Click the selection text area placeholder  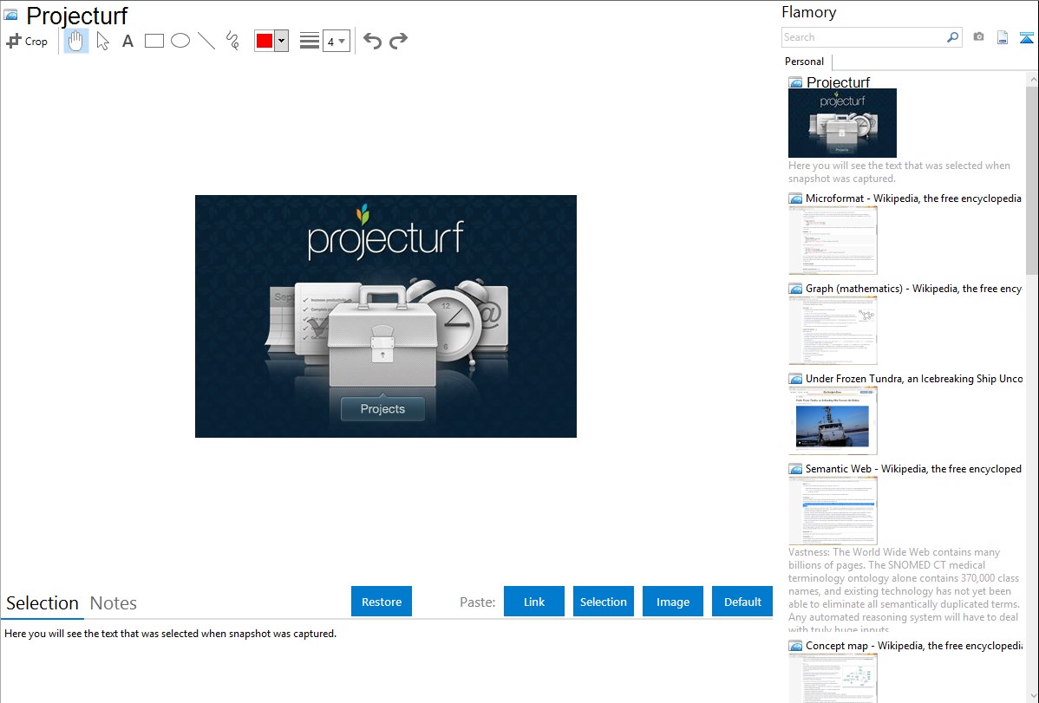point(170,634)
